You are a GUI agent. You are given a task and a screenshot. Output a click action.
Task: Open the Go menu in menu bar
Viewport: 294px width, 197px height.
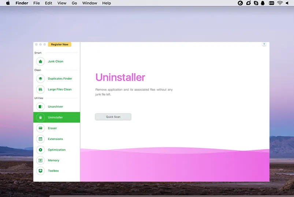pyautogui.click(x=74, y=3)
